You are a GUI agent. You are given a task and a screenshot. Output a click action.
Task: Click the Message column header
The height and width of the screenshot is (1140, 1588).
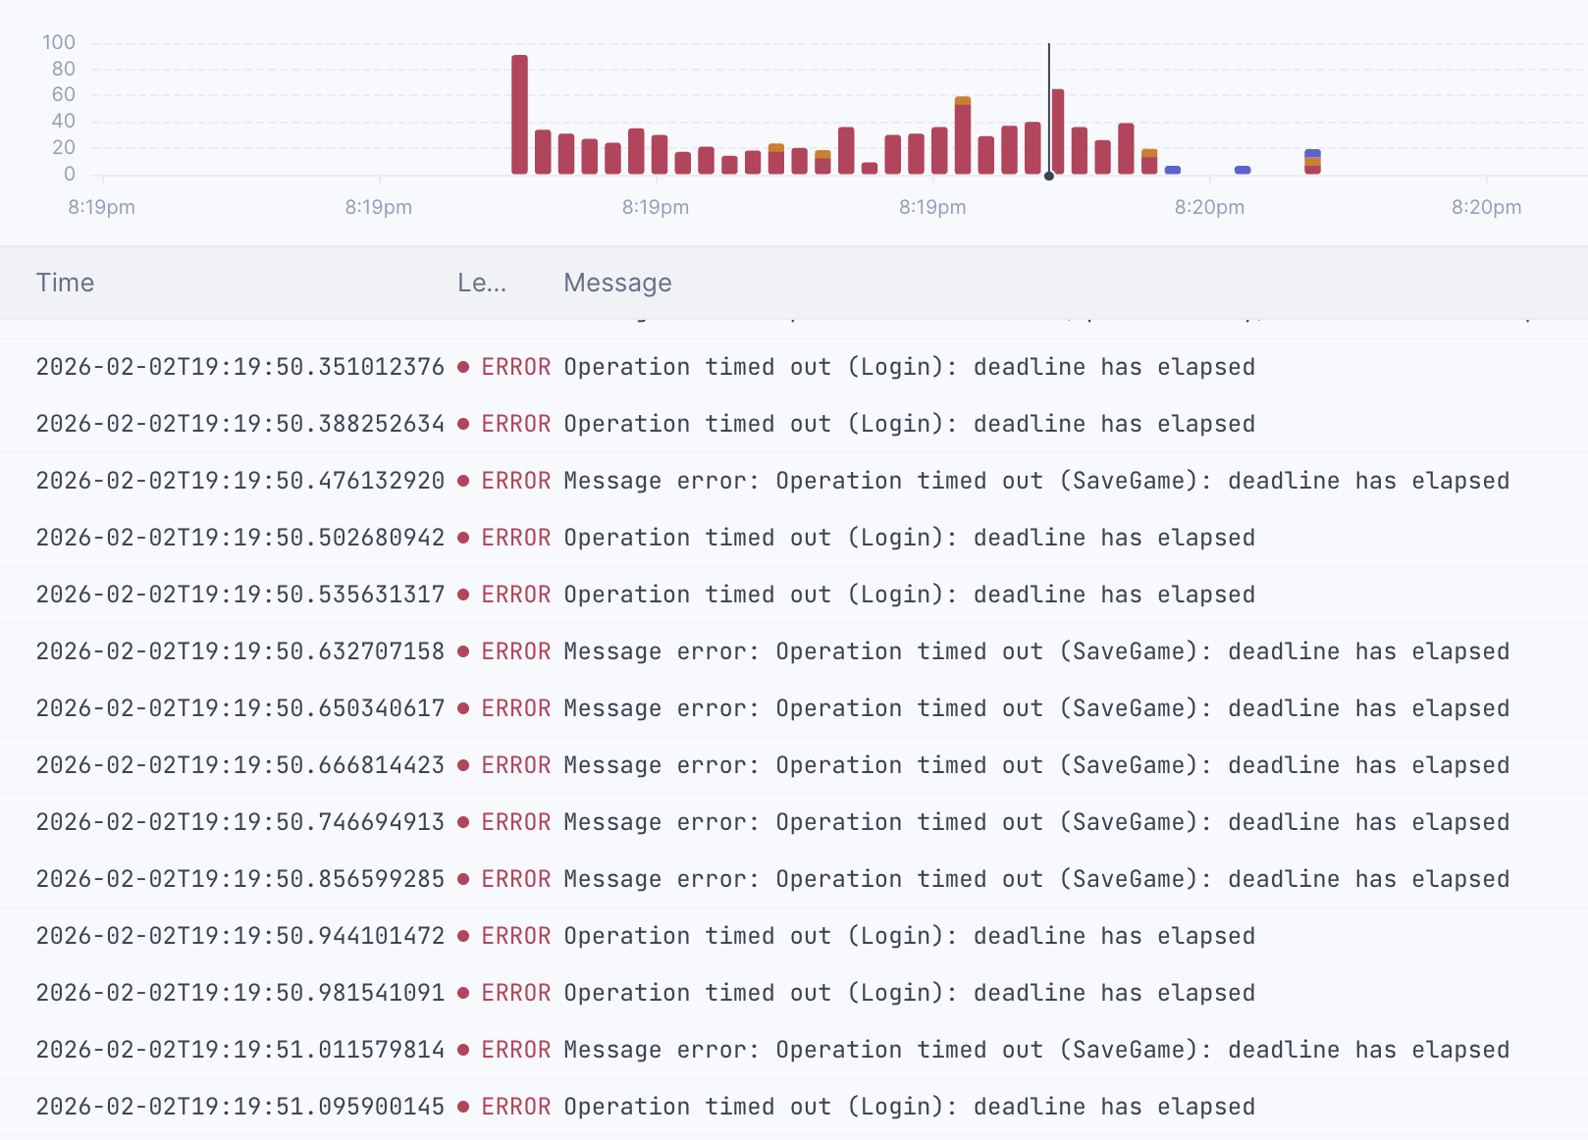pos(617,283)
